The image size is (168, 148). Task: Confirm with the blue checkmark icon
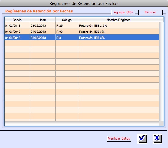142,139
